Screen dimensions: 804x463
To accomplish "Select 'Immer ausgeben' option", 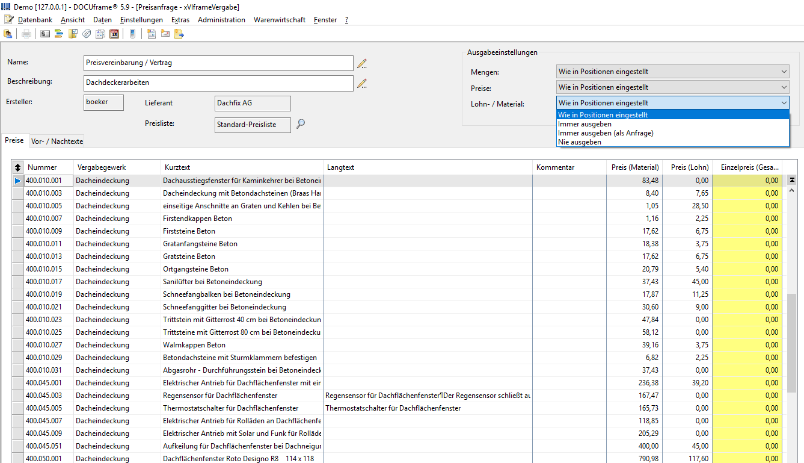I will [x=672, y=124].
